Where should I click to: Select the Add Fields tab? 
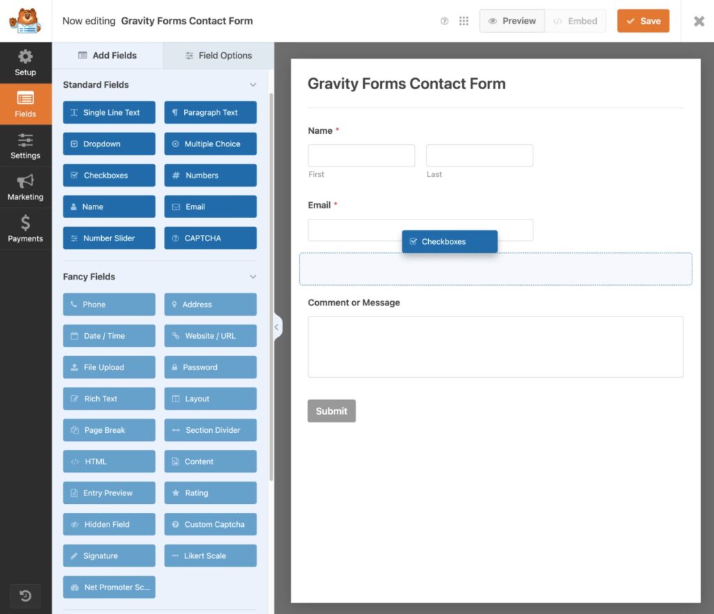click(x=108, y=55)
